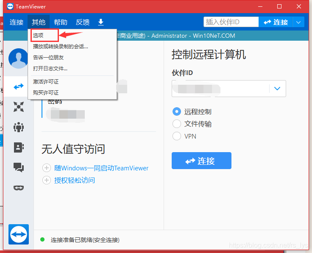
Task: Open the 连接 menu
Action: [17, 22]
